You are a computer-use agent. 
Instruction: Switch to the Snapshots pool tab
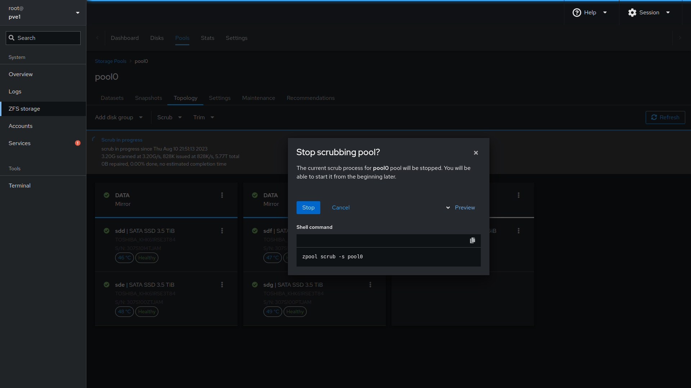pos(148,98)
